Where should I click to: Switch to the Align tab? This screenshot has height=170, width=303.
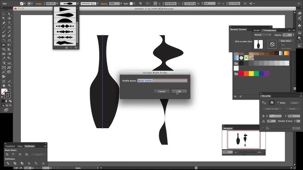(20, 146)
